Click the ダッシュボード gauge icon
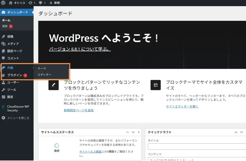Image resolution: width=246 pixels, height=161 pixels. (3, 12)
